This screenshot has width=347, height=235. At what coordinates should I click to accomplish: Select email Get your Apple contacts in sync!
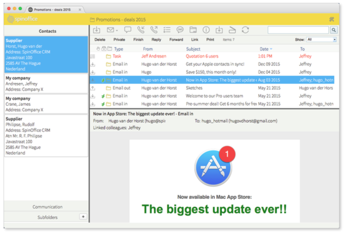(x=212, y=64)
